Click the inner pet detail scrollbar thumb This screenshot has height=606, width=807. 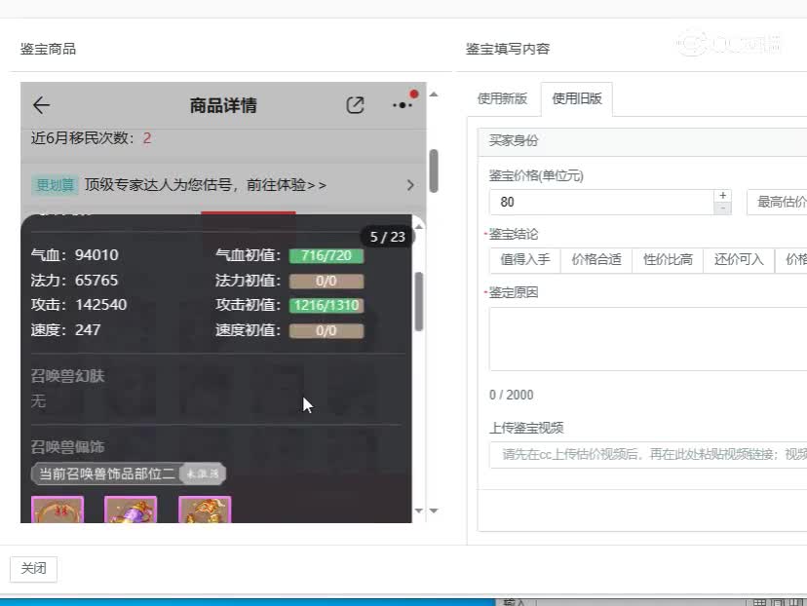[x=419, y=301]
